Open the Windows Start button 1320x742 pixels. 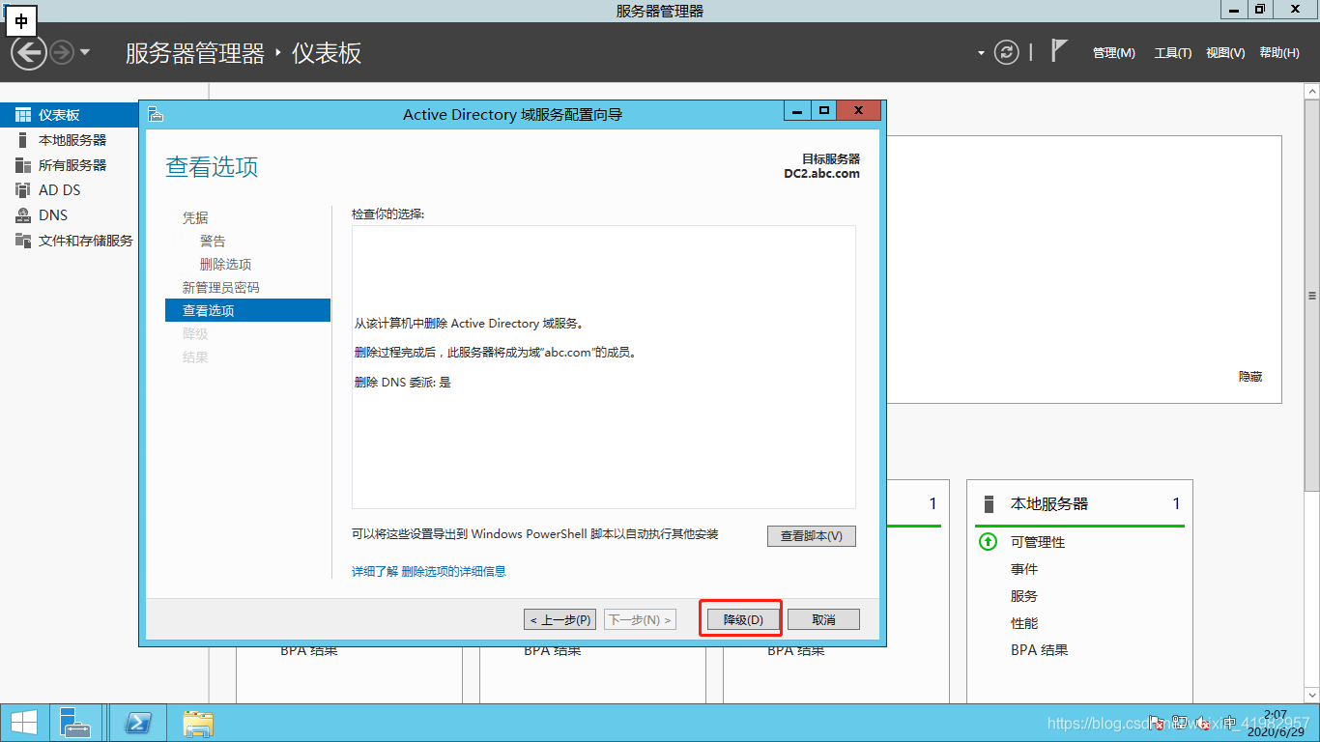pos(23,723)
